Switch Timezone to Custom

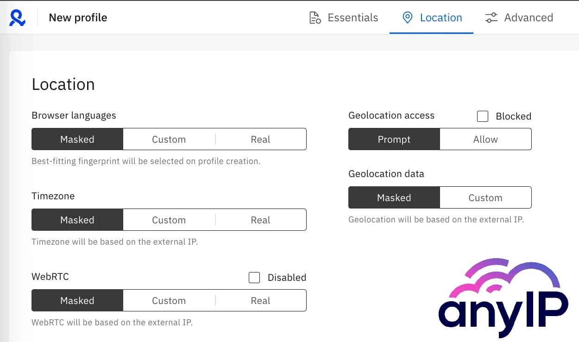(169, 220)
